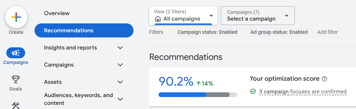Expand Audiences, keywords, and content section

120,99
